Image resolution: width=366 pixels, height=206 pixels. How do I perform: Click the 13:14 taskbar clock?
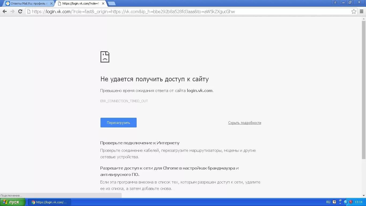click(358, 202)
